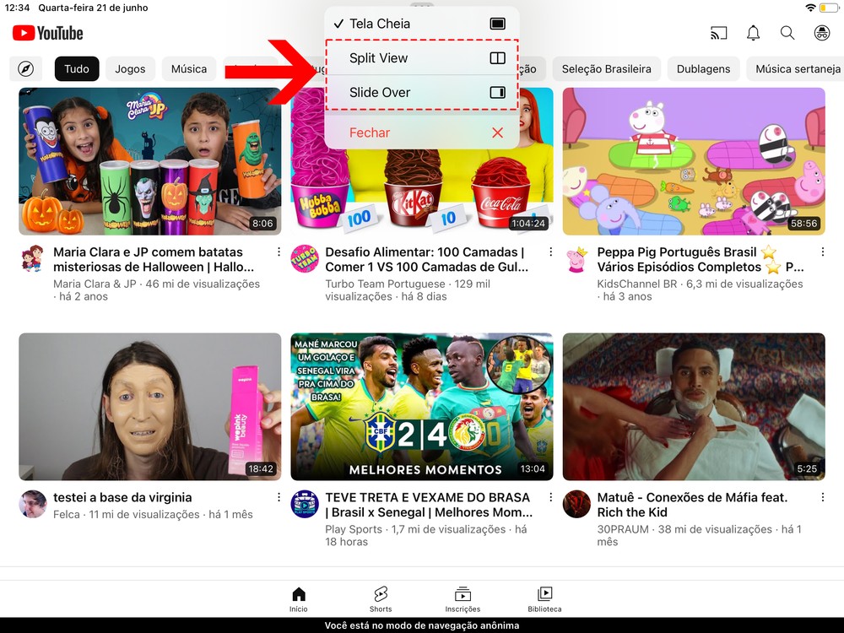Open options menu for Peppa Pig video
Image resolution: width=844 pixels, height=633 pixels.
click(x=822, y=252)
